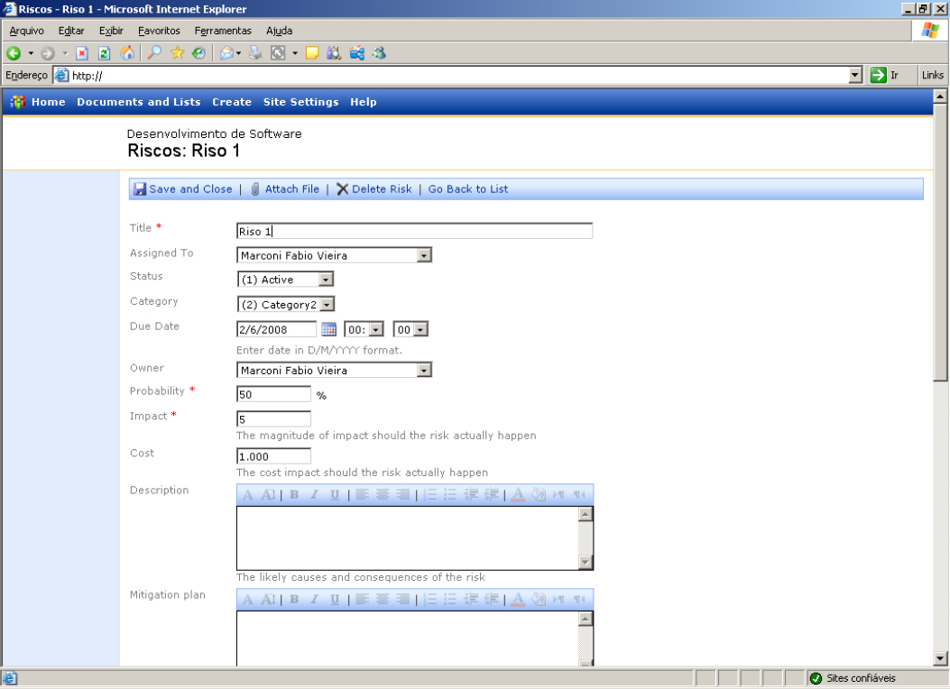Open font face in Description toolbar
Screen dimensions: 950x689
(248, 494)
